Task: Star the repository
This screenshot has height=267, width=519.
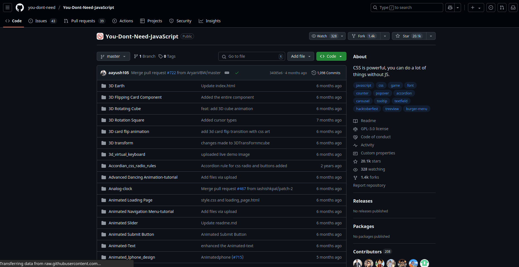Action: click(x=409, y=36)
